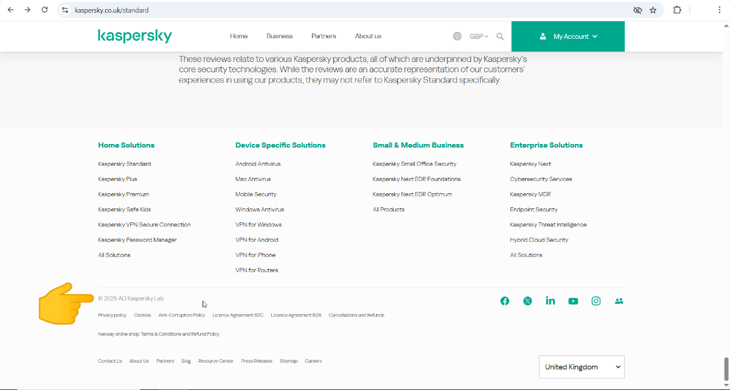Open the Mac Antivirus link
The height and width of the screenshot is (390, 730).
253,179
